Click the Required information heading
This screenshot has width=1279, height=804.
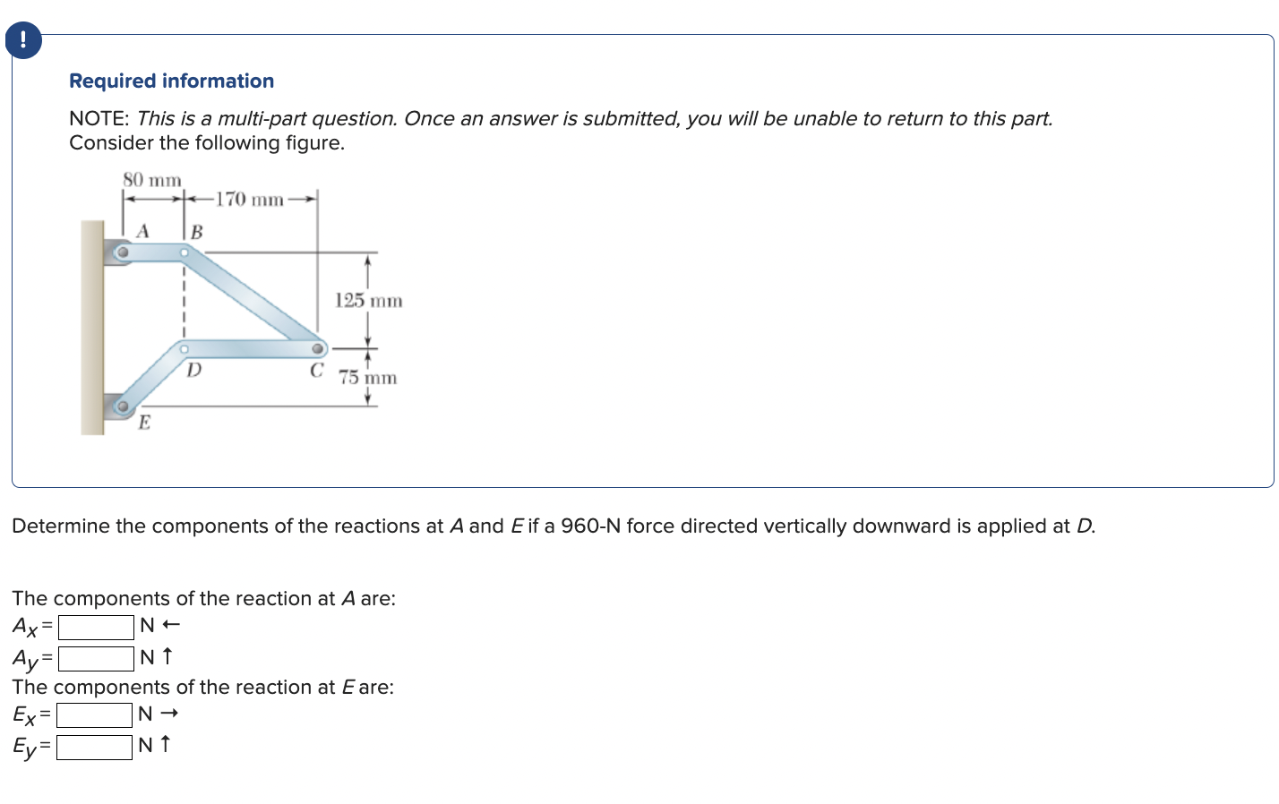click(x=171, y=81)
